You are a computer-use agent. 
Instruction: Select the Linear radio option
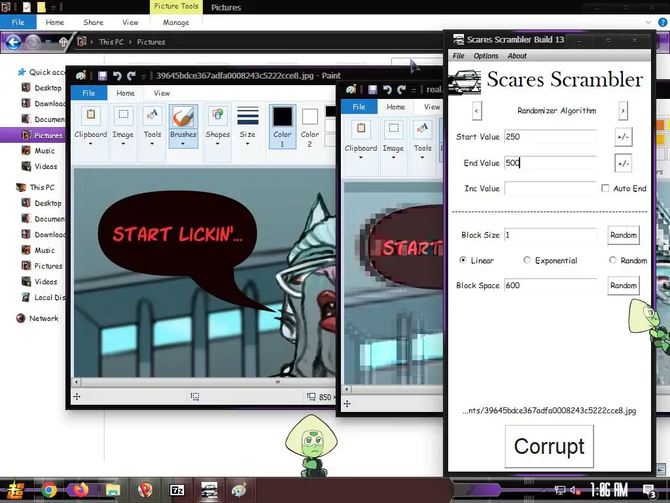coord(463,260)
